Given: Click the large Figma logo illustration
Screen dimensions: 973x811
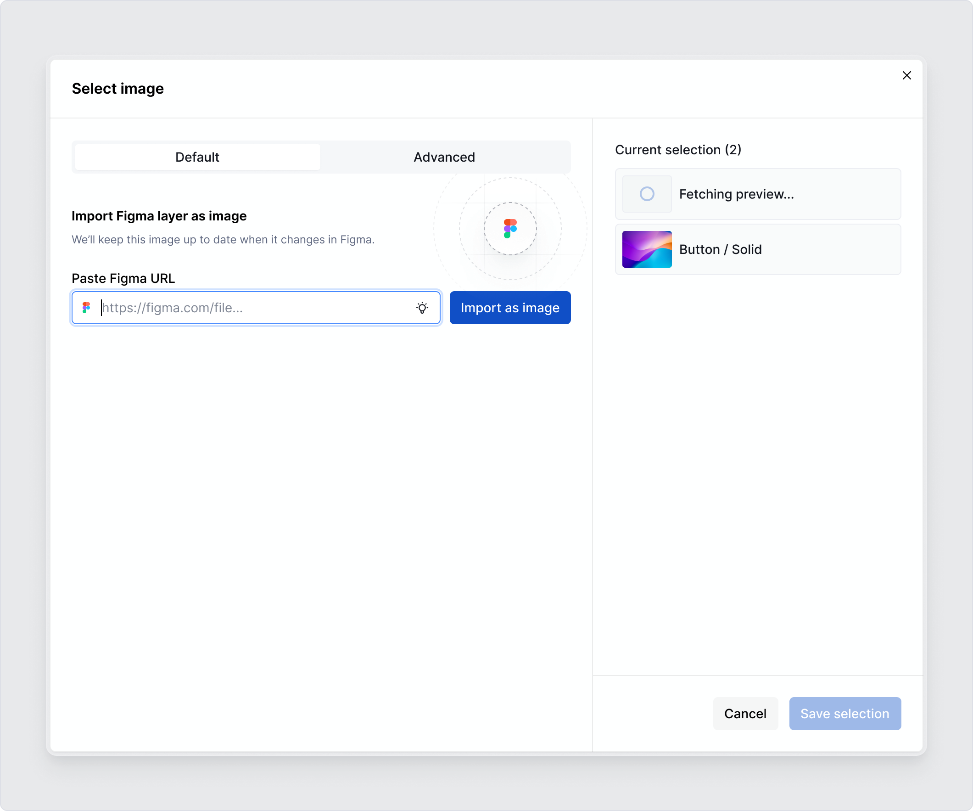Looking at the screenshot, I should click(509, 228).
